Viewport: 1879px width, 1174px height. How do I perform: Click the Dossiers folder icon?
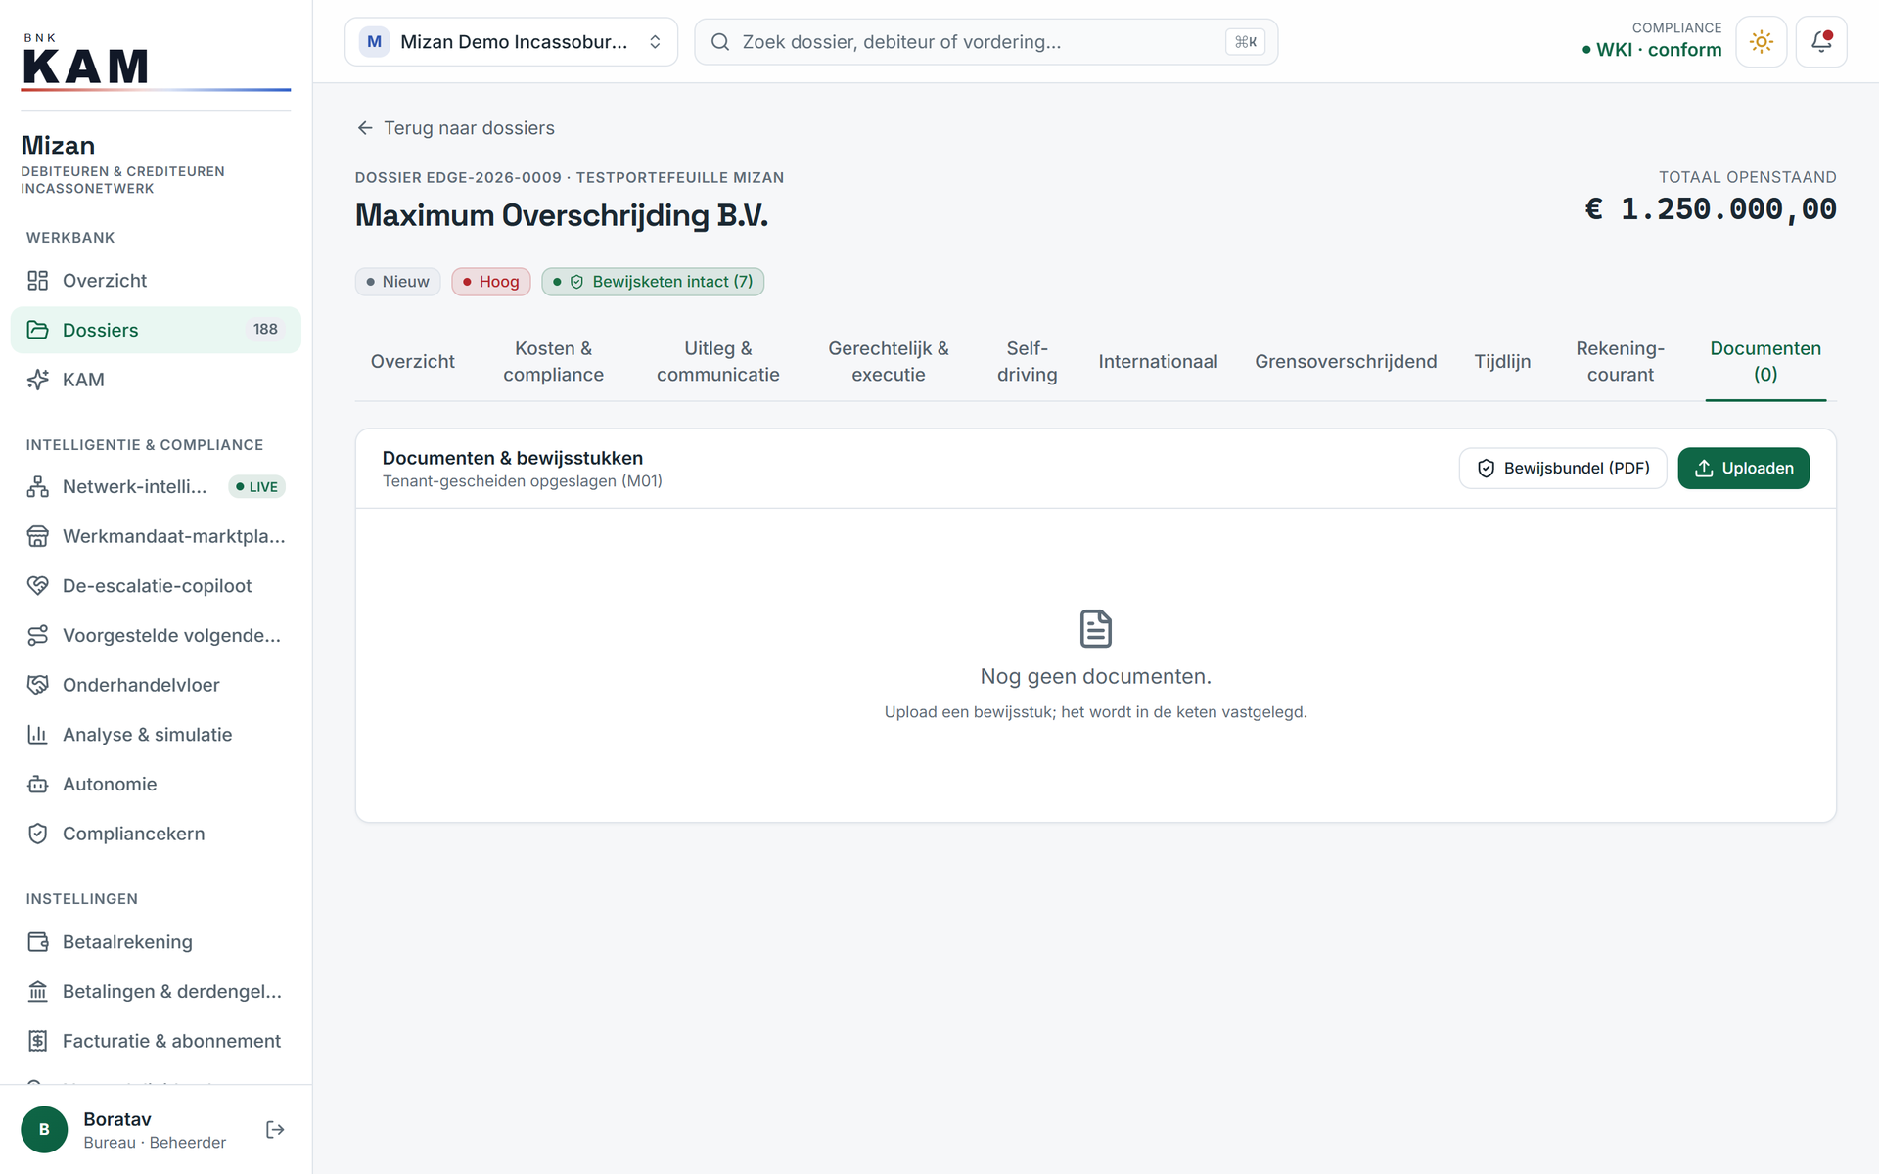[37, 330]
